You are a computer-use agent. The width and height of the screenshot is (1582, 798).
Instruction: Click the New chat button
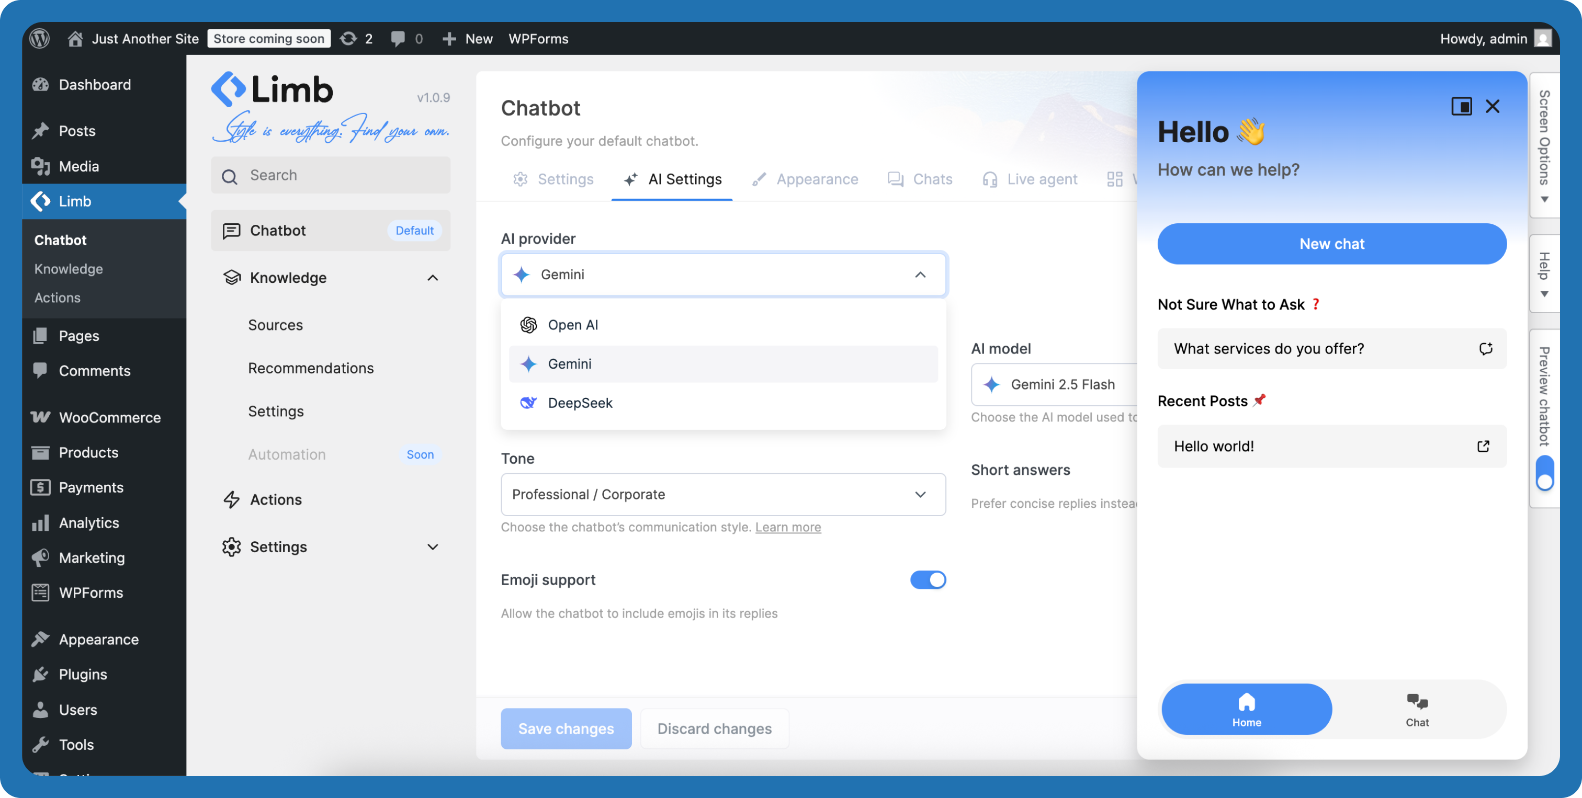click(1331, 244)
